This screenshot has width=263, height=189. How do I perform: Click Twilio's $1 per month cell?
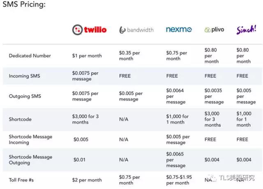pos(87,56)
